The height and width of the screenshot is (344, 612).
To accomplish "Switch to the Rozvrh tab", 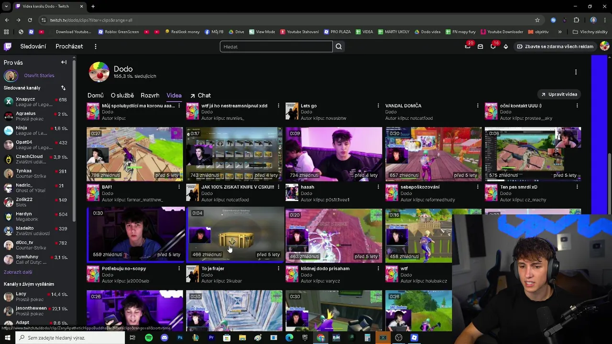I will pyautogui.click(x=150, y=96).
